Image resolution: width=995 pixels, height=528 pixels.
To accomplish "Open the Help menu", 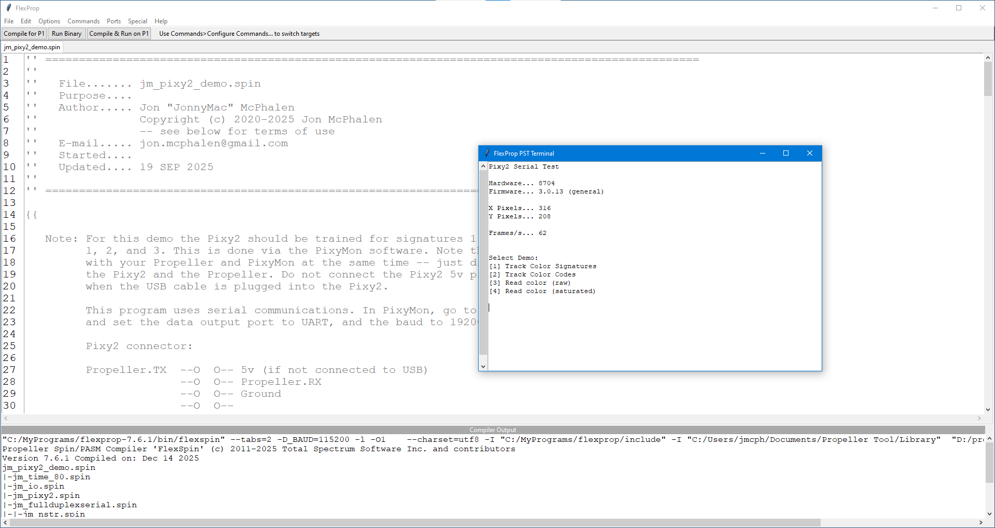I will (161, 21).
